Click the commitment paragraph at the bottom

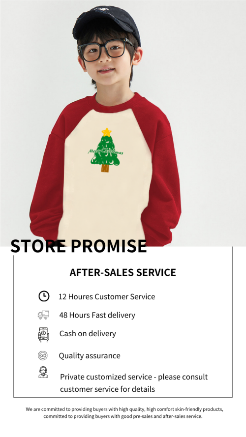tap(124, 413)
